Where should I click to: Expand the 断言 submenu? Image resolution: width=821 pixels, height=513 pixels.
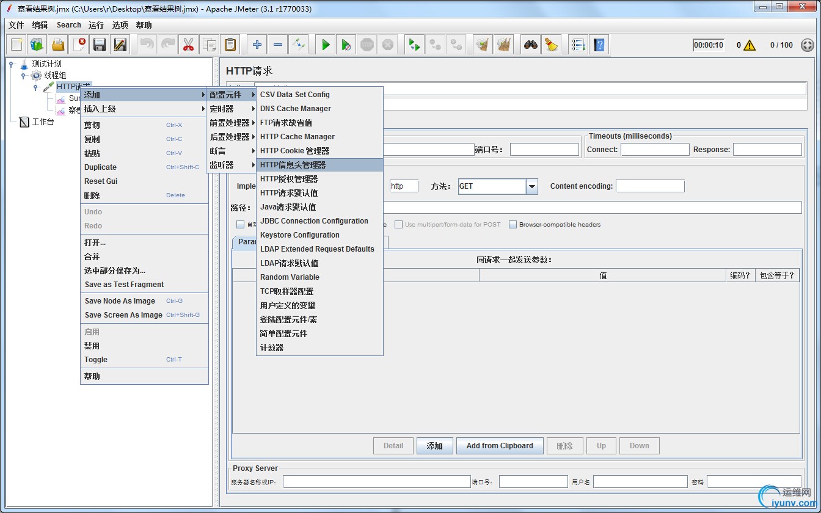pos(232,151)
